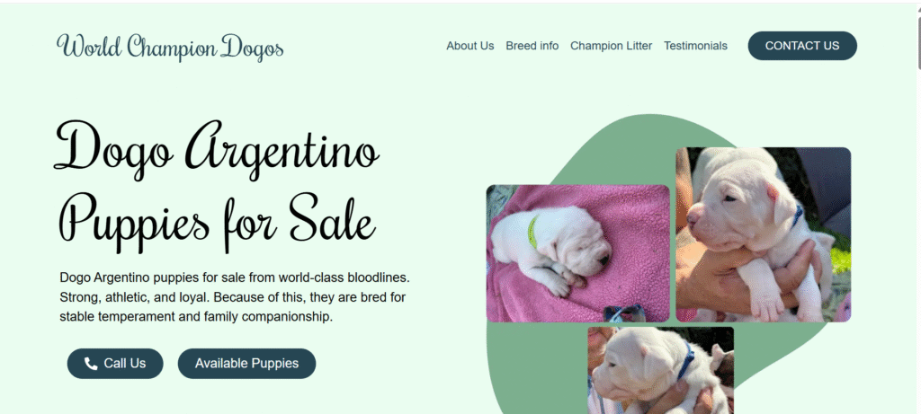The image size is (921, 414).
Task: Click the Call Us text label
Action: pos(124,364)
